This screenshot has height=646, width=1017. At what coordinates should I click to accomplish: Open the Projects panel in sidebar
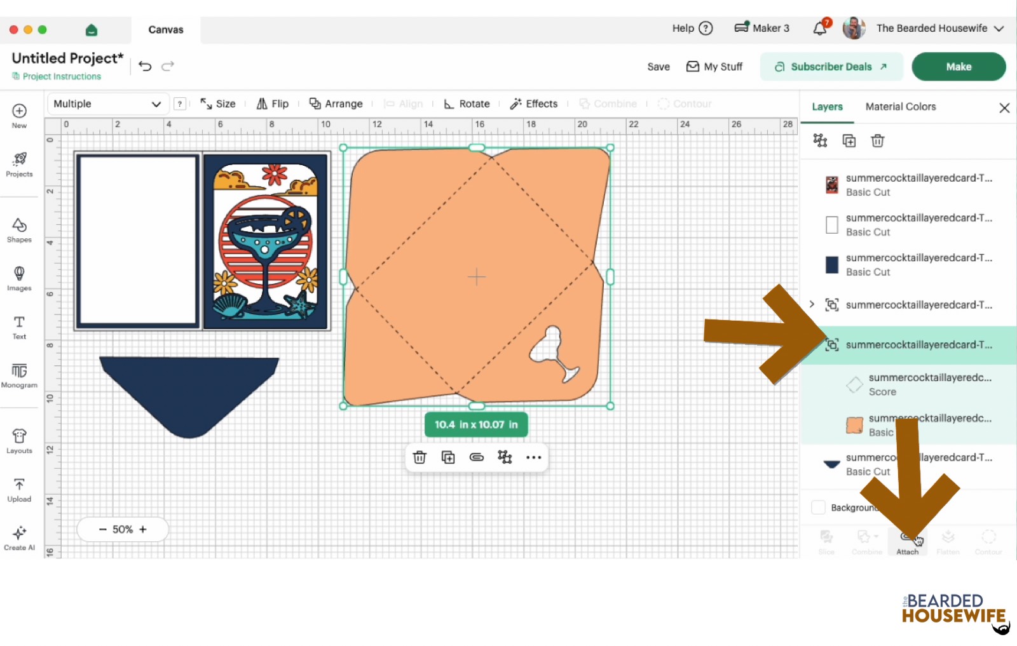pyautogui.click(x=19, y=165)
